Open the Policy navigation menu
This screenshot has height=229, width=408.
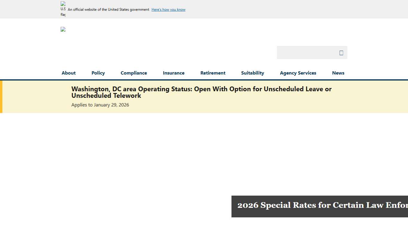[x=98, y=73]
